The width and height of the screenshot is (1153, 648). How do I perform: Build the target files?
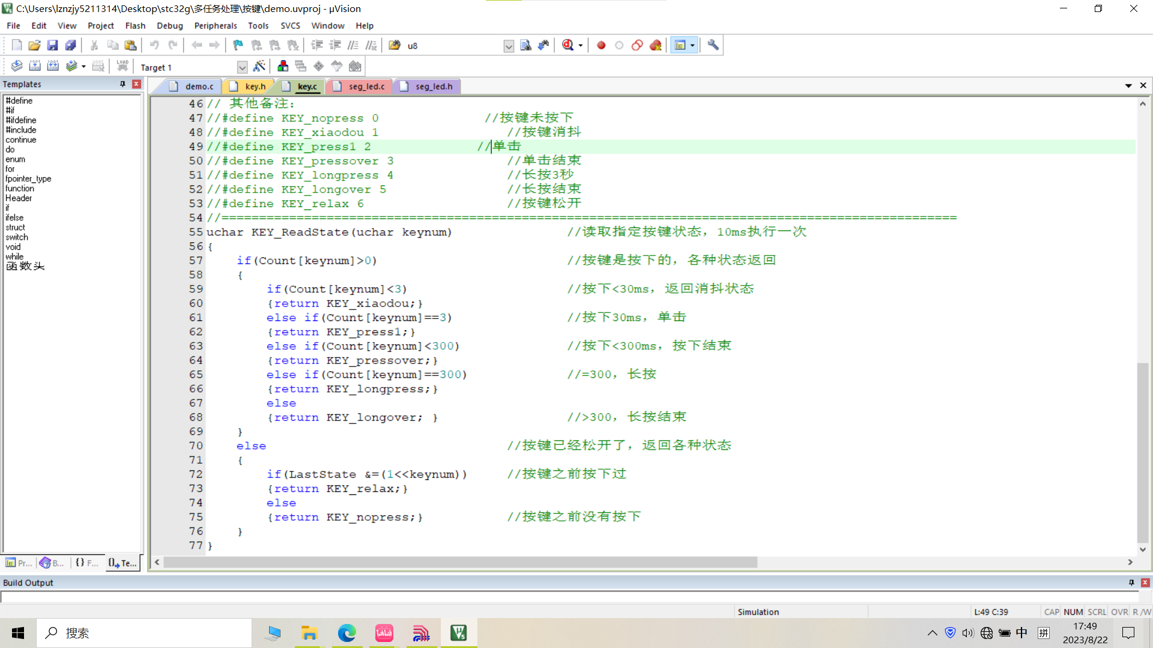tap(35, 66)
